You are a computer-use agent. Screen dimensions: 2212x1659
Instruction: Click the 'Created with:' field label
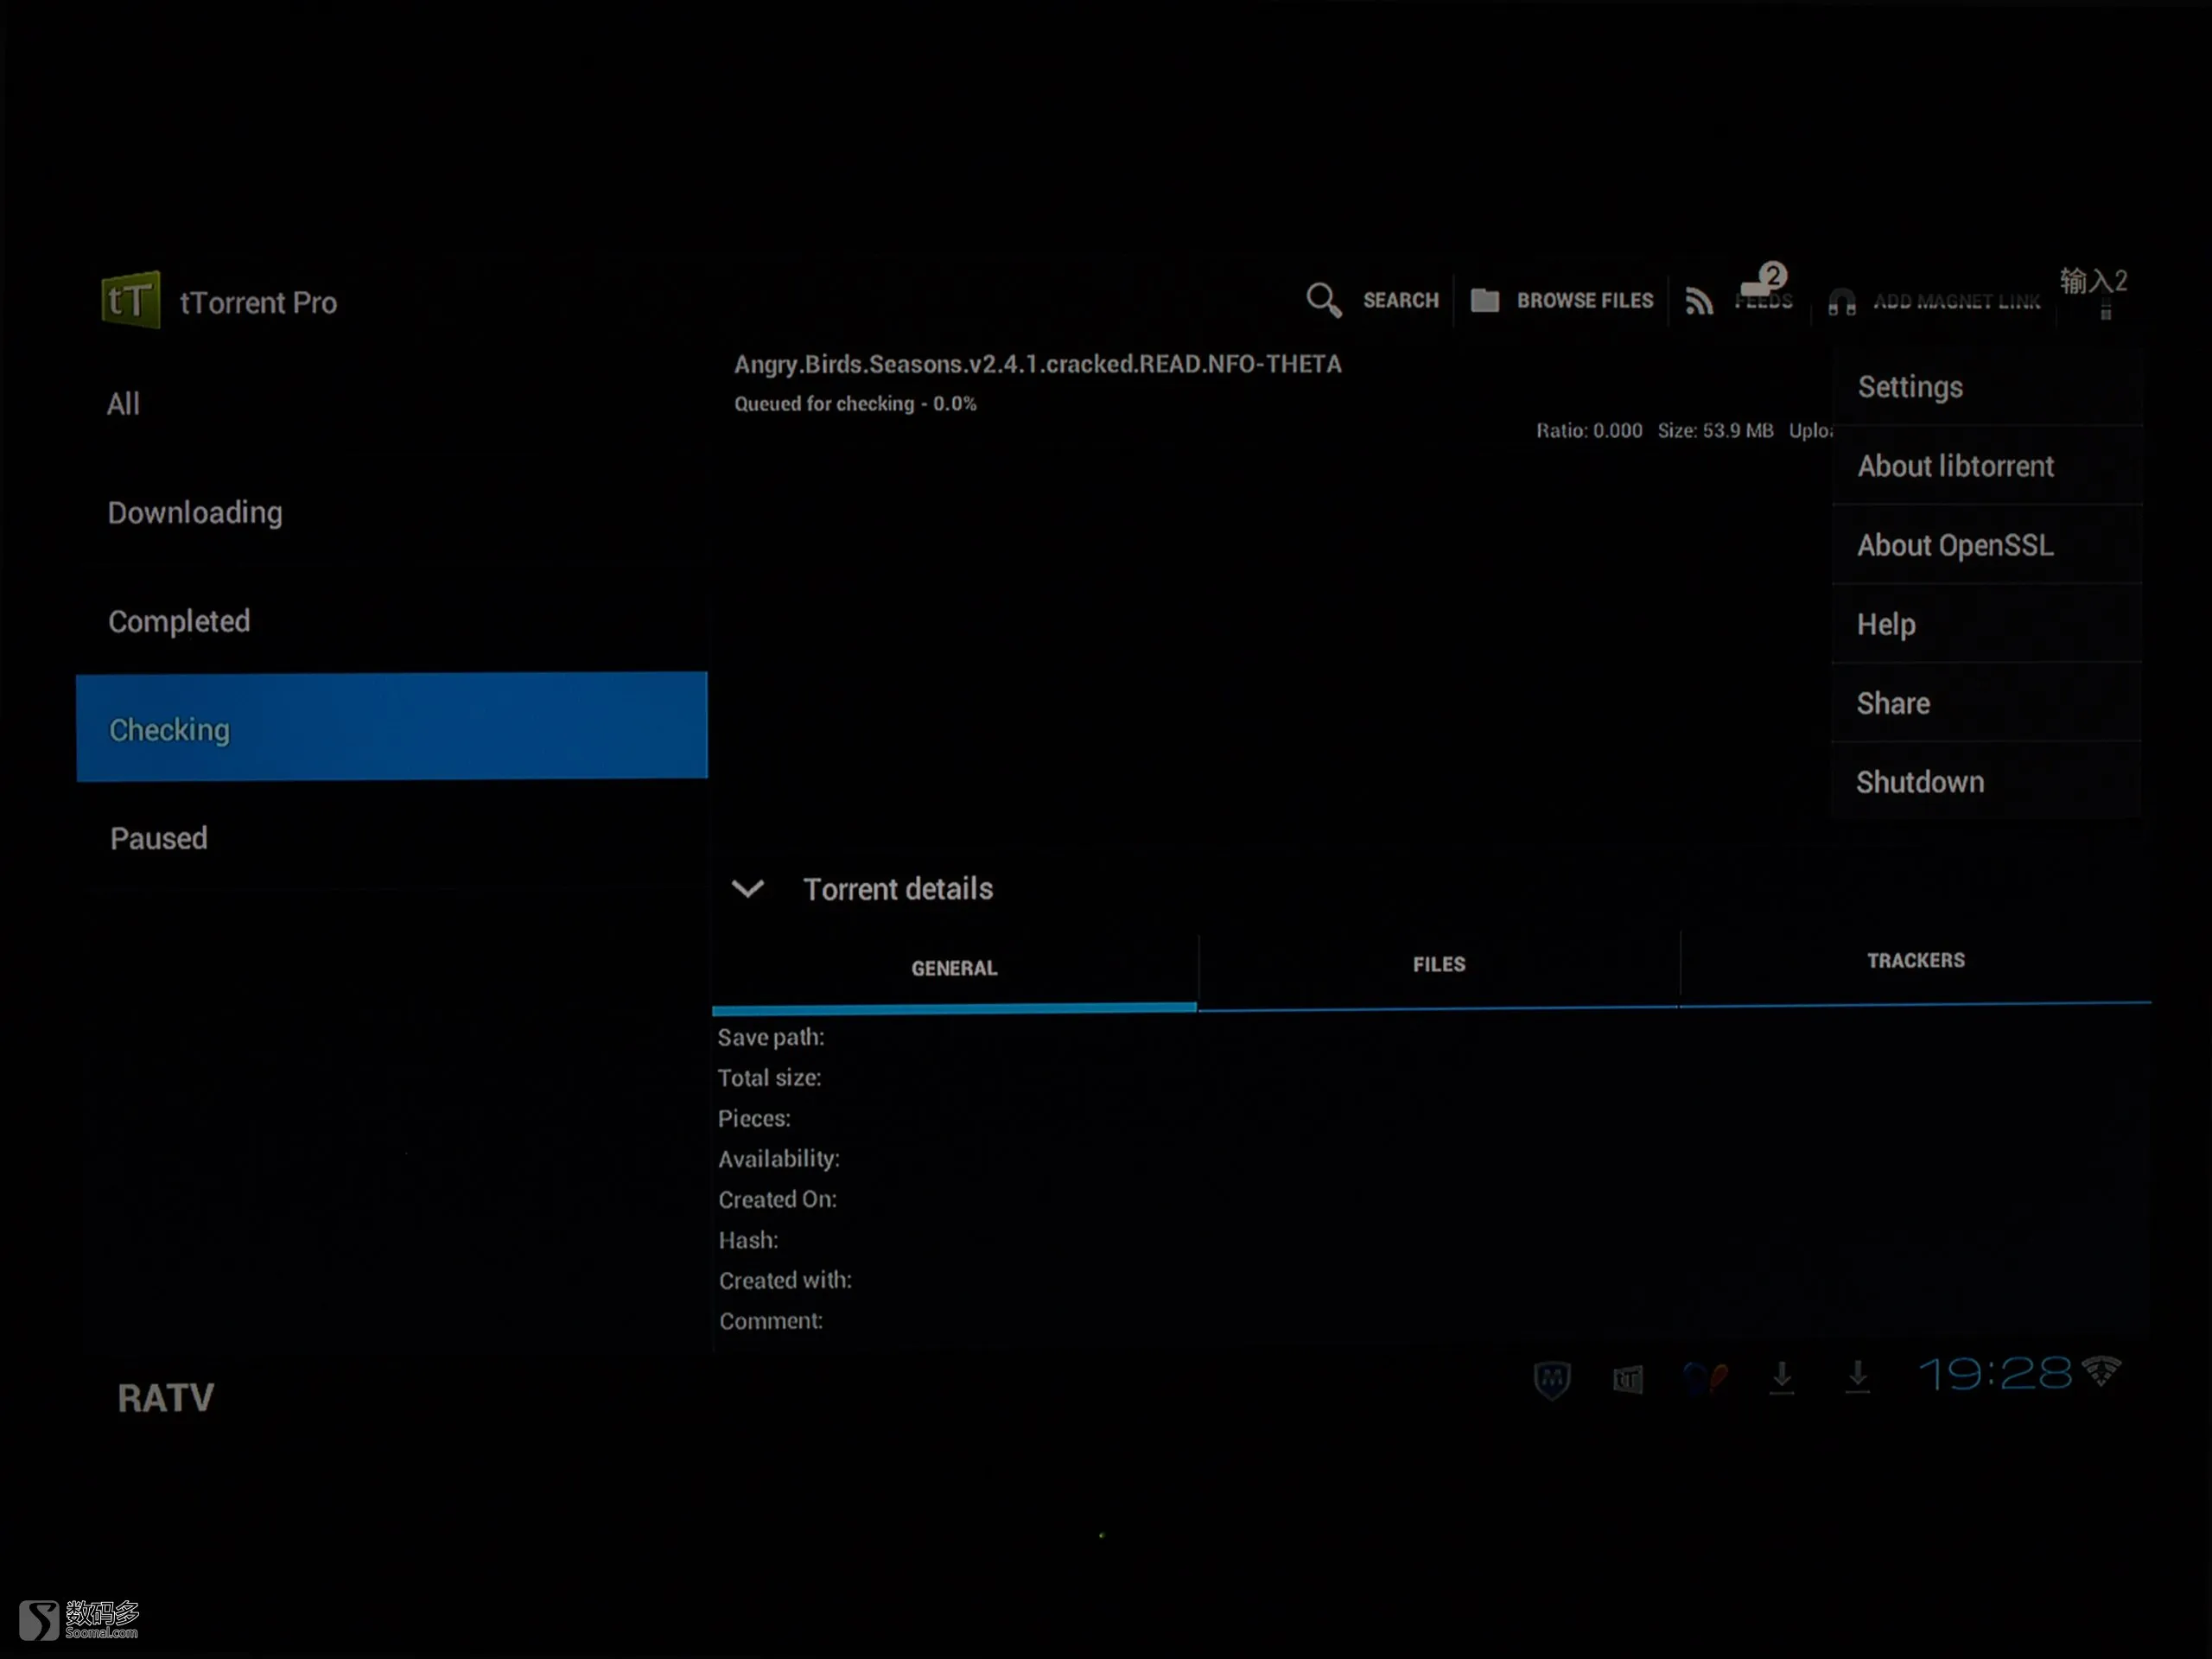785,1281
